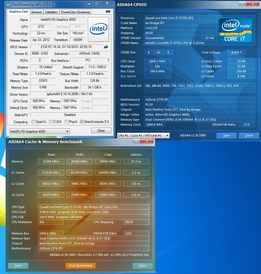
Task: Click Save in Cache & Memory Benchmark
Action: (x=18, y=266)
